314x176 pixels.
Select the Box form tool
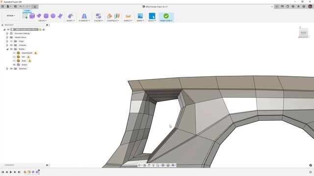[32, 16]
